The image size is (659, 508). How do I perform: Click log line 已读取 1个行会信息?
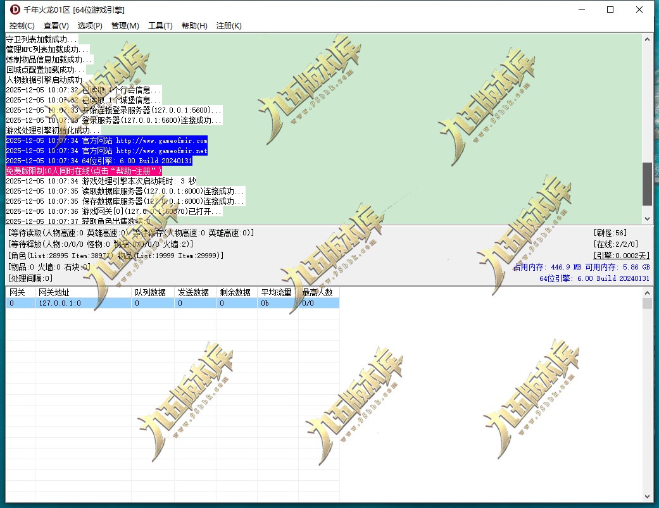tap(83, 90)
